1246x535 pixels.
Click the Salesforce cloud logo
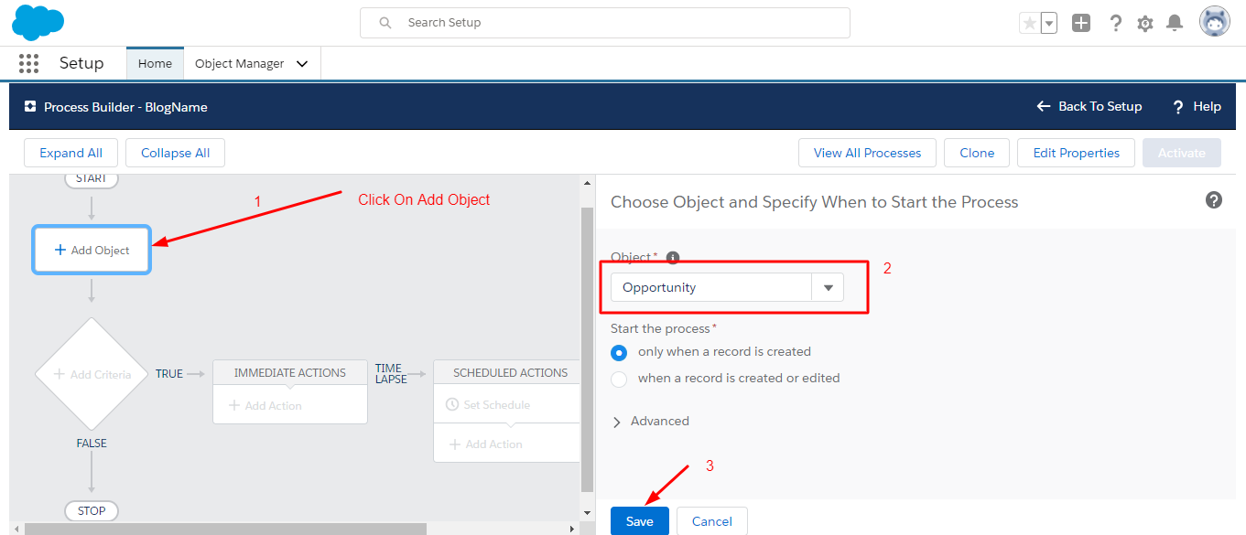coord(38,22)
